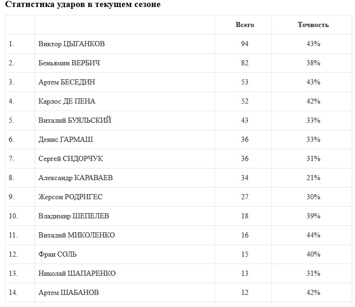The width and height of the screenshot is (355, 307).
Task: Select player name Виктор ЦЫГАНКОВ
Action: pos(71,44)
